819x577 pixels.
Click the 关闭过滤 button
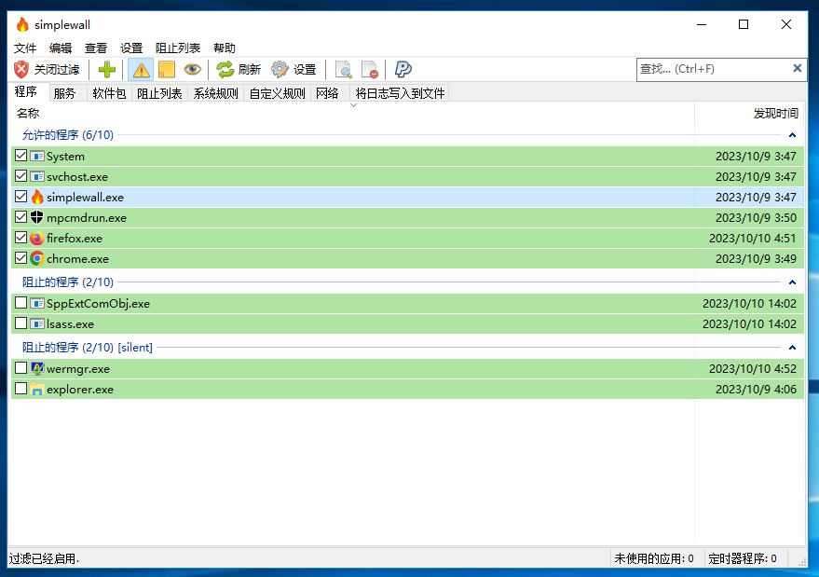pos(47,69)
